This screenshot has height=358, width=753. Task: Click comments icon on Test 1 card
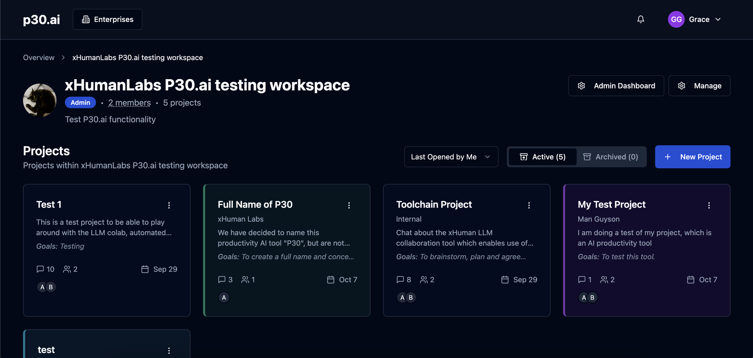(40, 269)
